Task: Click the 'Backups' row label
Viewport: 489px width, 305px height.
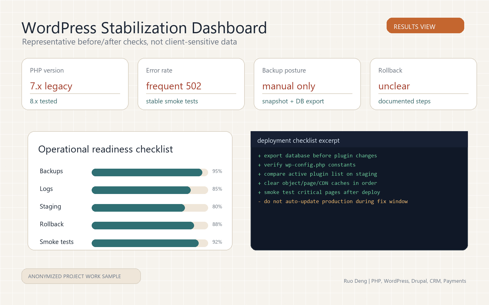Action: (51, 171)
